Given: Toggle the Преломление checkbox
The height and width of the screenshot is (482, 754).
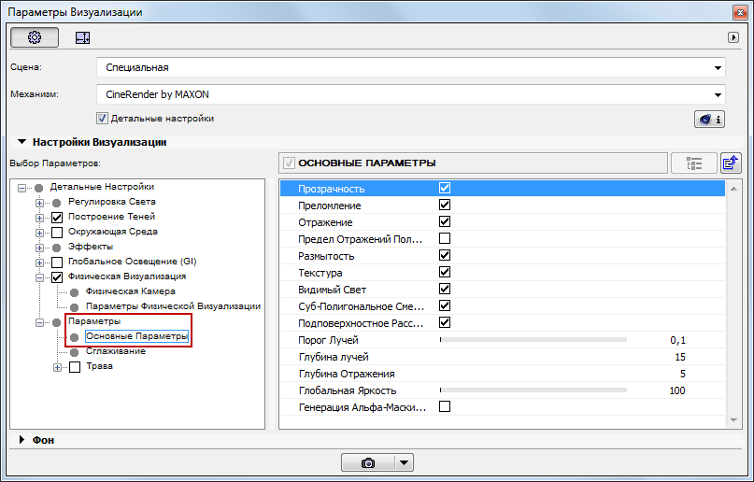Looking at the screenshot, I should (445, 205).
